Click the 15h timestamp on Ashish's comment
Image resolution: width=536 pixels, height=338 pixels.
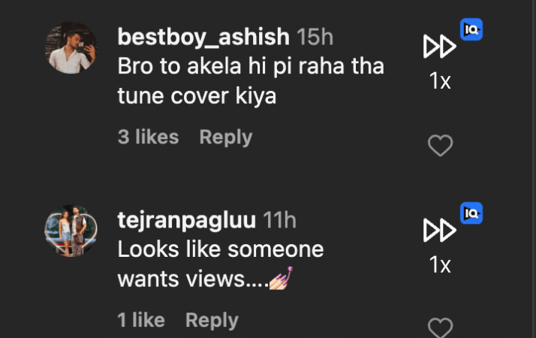tap(315, 36)
